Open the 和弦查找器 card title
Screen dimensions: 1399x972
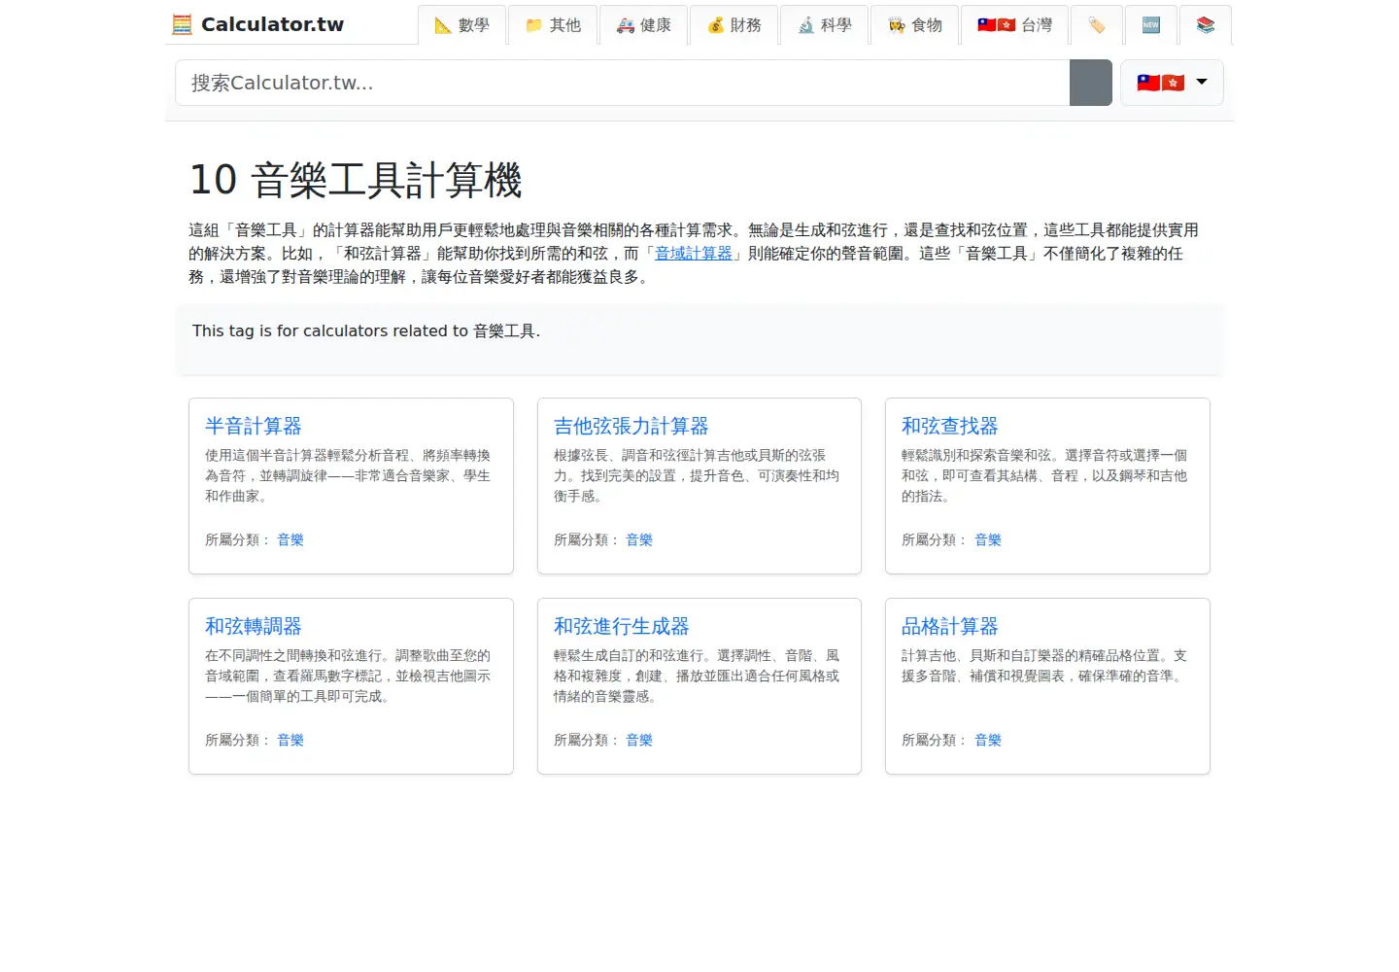pyautogui.click(x=950, y=426)
